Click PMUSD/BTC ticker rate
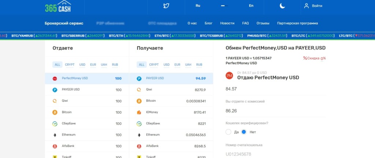The width and height of the screenshot is (375, 158). [x=267, y=36]
